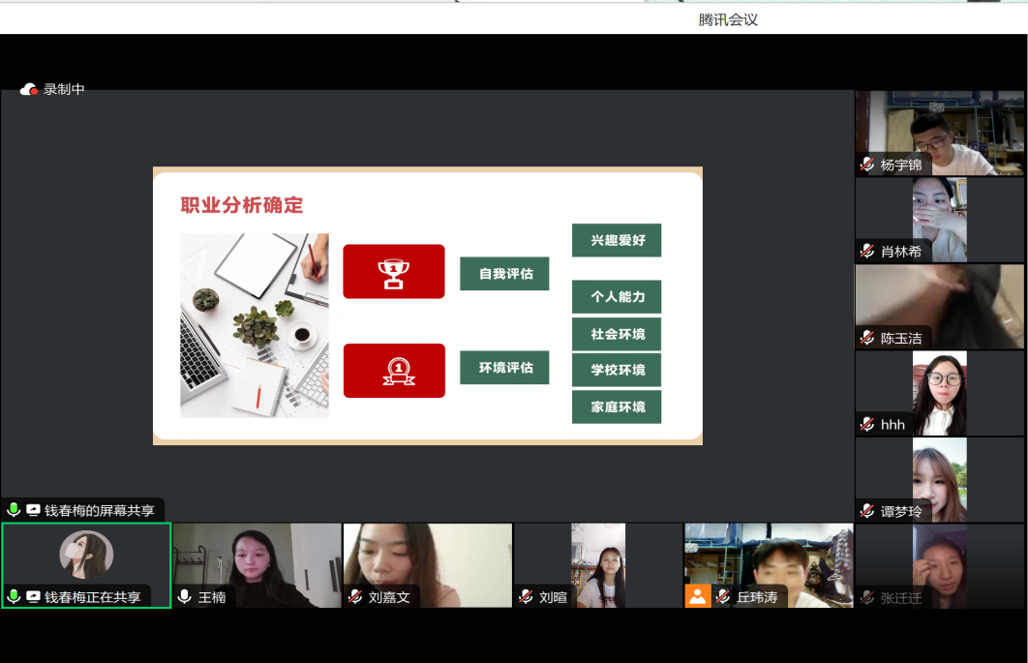Screen dimensions: 1028x663
Task: Select the muted mic icon beside hhh
Action: click(x=867, y=425)
